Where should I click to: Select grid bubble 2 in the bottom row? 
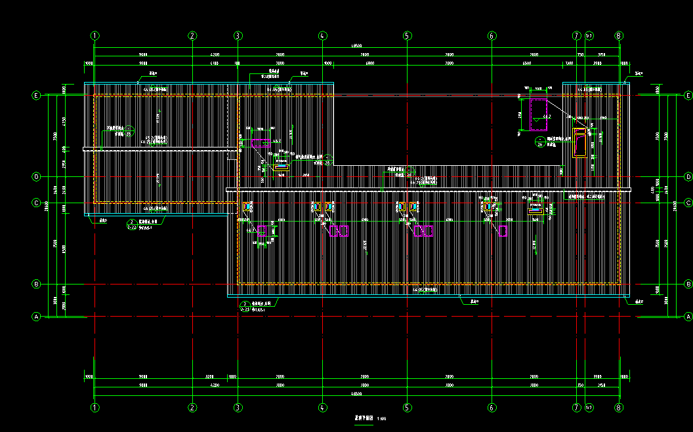click(192, 407)
